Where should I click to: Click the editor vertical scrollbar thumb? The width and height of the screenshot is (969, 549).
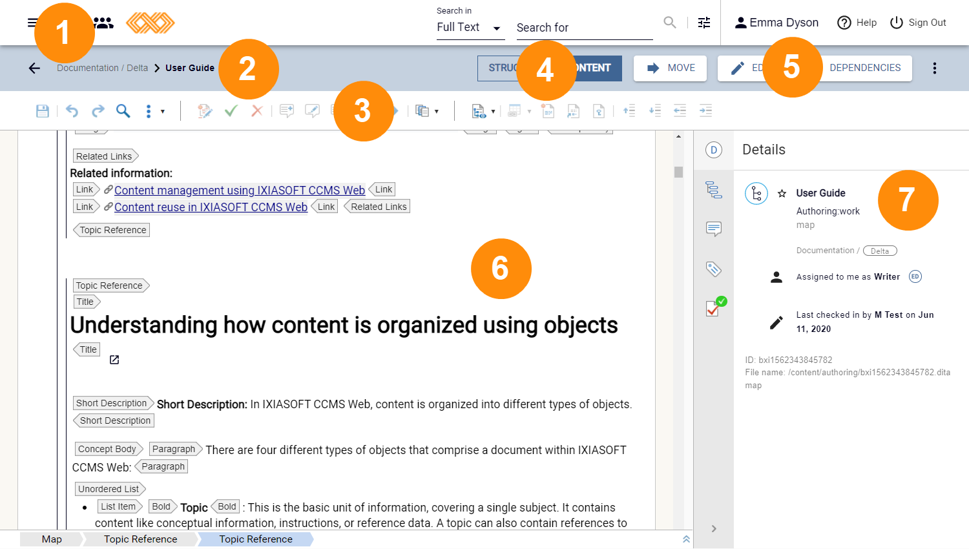pyautogui.click(x=678, y=172)
